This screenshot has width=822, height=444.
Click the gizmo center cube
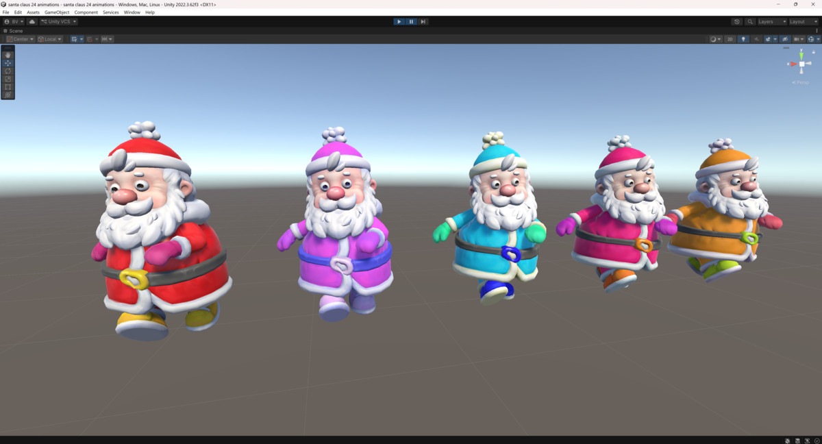801,64
